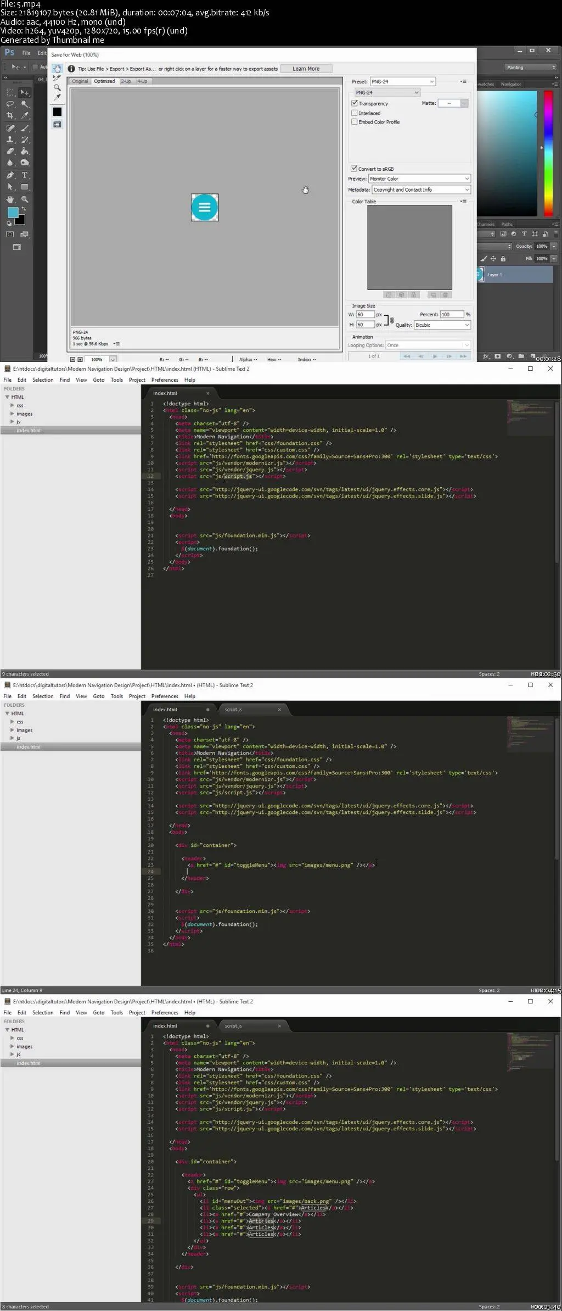
Task: Click the zoom out minus button in Save for Web
Action: (72, 359)
